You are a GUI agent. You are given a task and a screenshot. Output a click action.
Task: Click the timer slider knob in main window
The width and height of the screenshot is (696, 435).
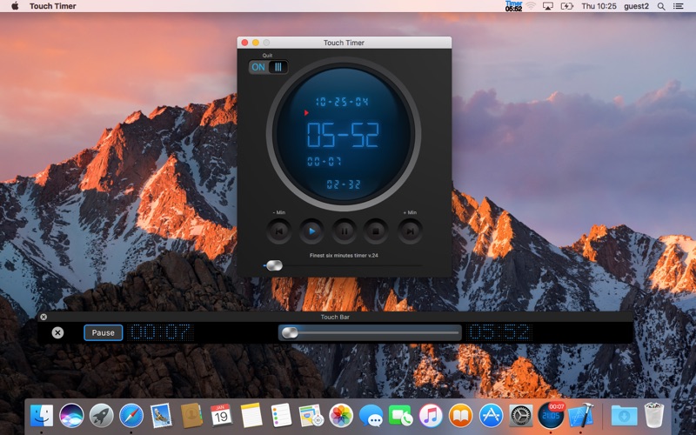(274, 265)
